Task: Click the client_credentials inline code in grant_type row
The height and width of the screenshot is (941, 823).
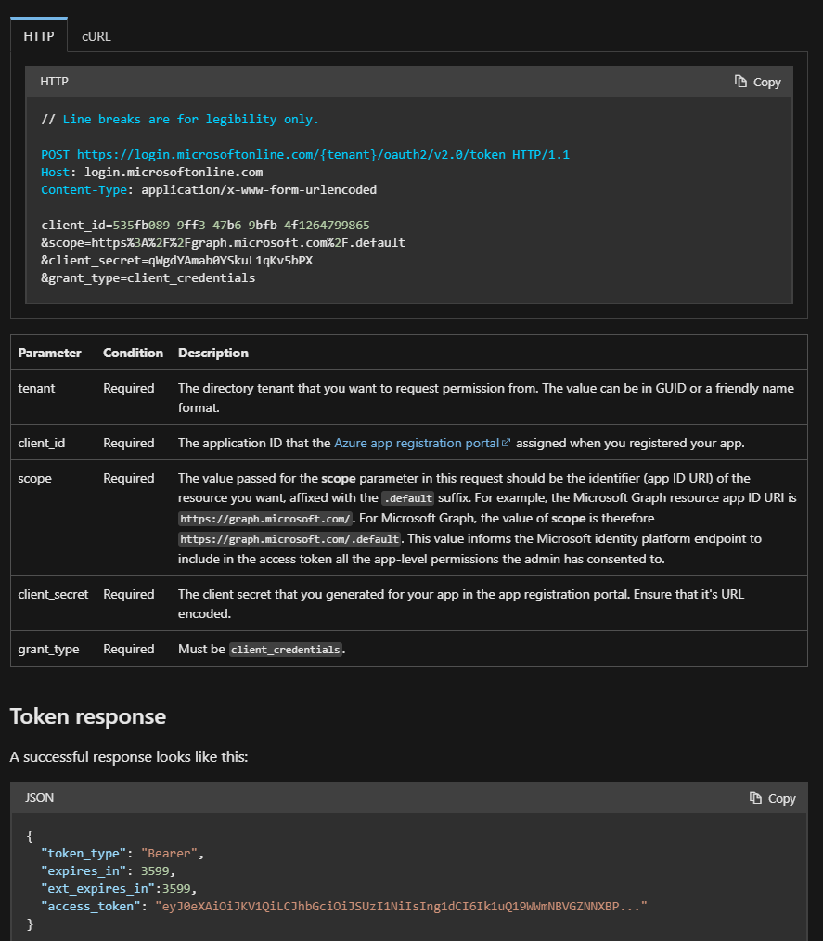Action: (285, 649)
